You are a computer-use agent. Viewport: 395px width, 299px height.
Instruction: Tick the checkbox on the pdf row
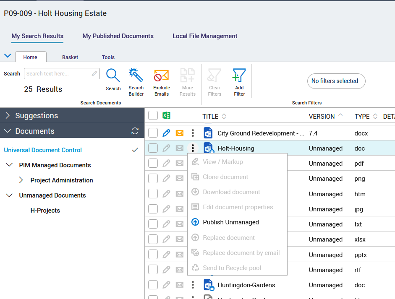(x=153, y=163)
